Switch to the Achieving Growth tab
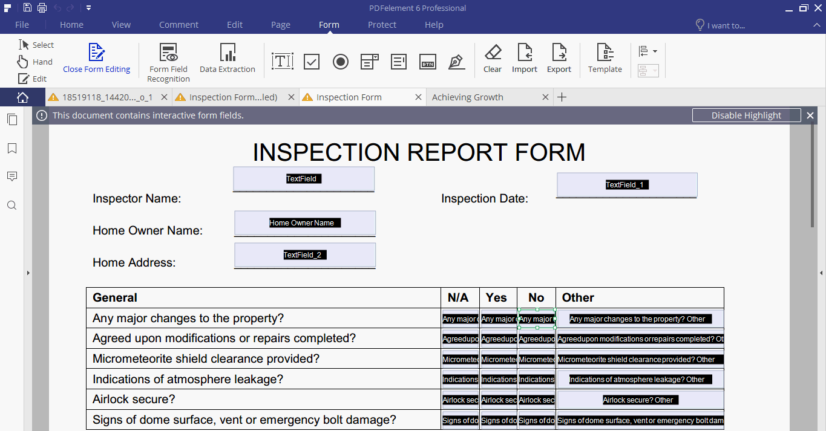 tap(468, 97)
